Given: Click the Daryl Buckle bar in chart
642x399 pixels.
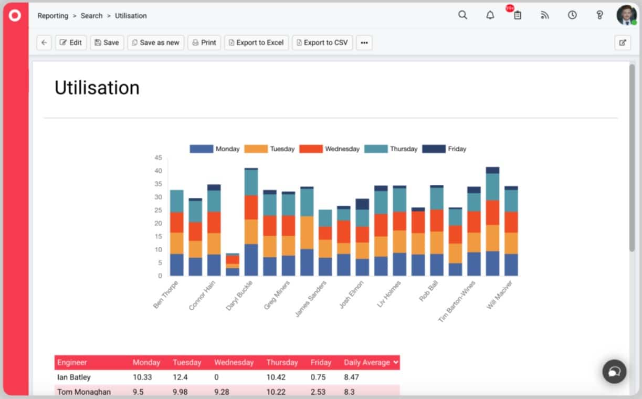Looking at the screenshot, I should tap(251, 222).
